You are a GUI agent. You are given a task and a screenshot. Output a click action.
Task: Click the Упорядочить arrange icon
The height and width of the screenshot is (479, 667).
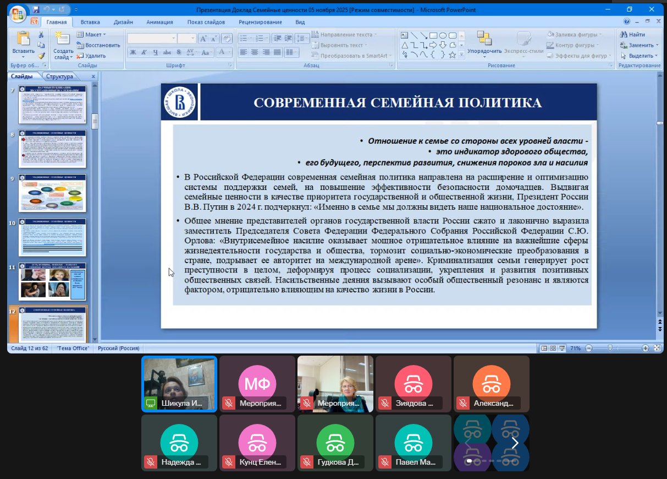pos(484,39)
